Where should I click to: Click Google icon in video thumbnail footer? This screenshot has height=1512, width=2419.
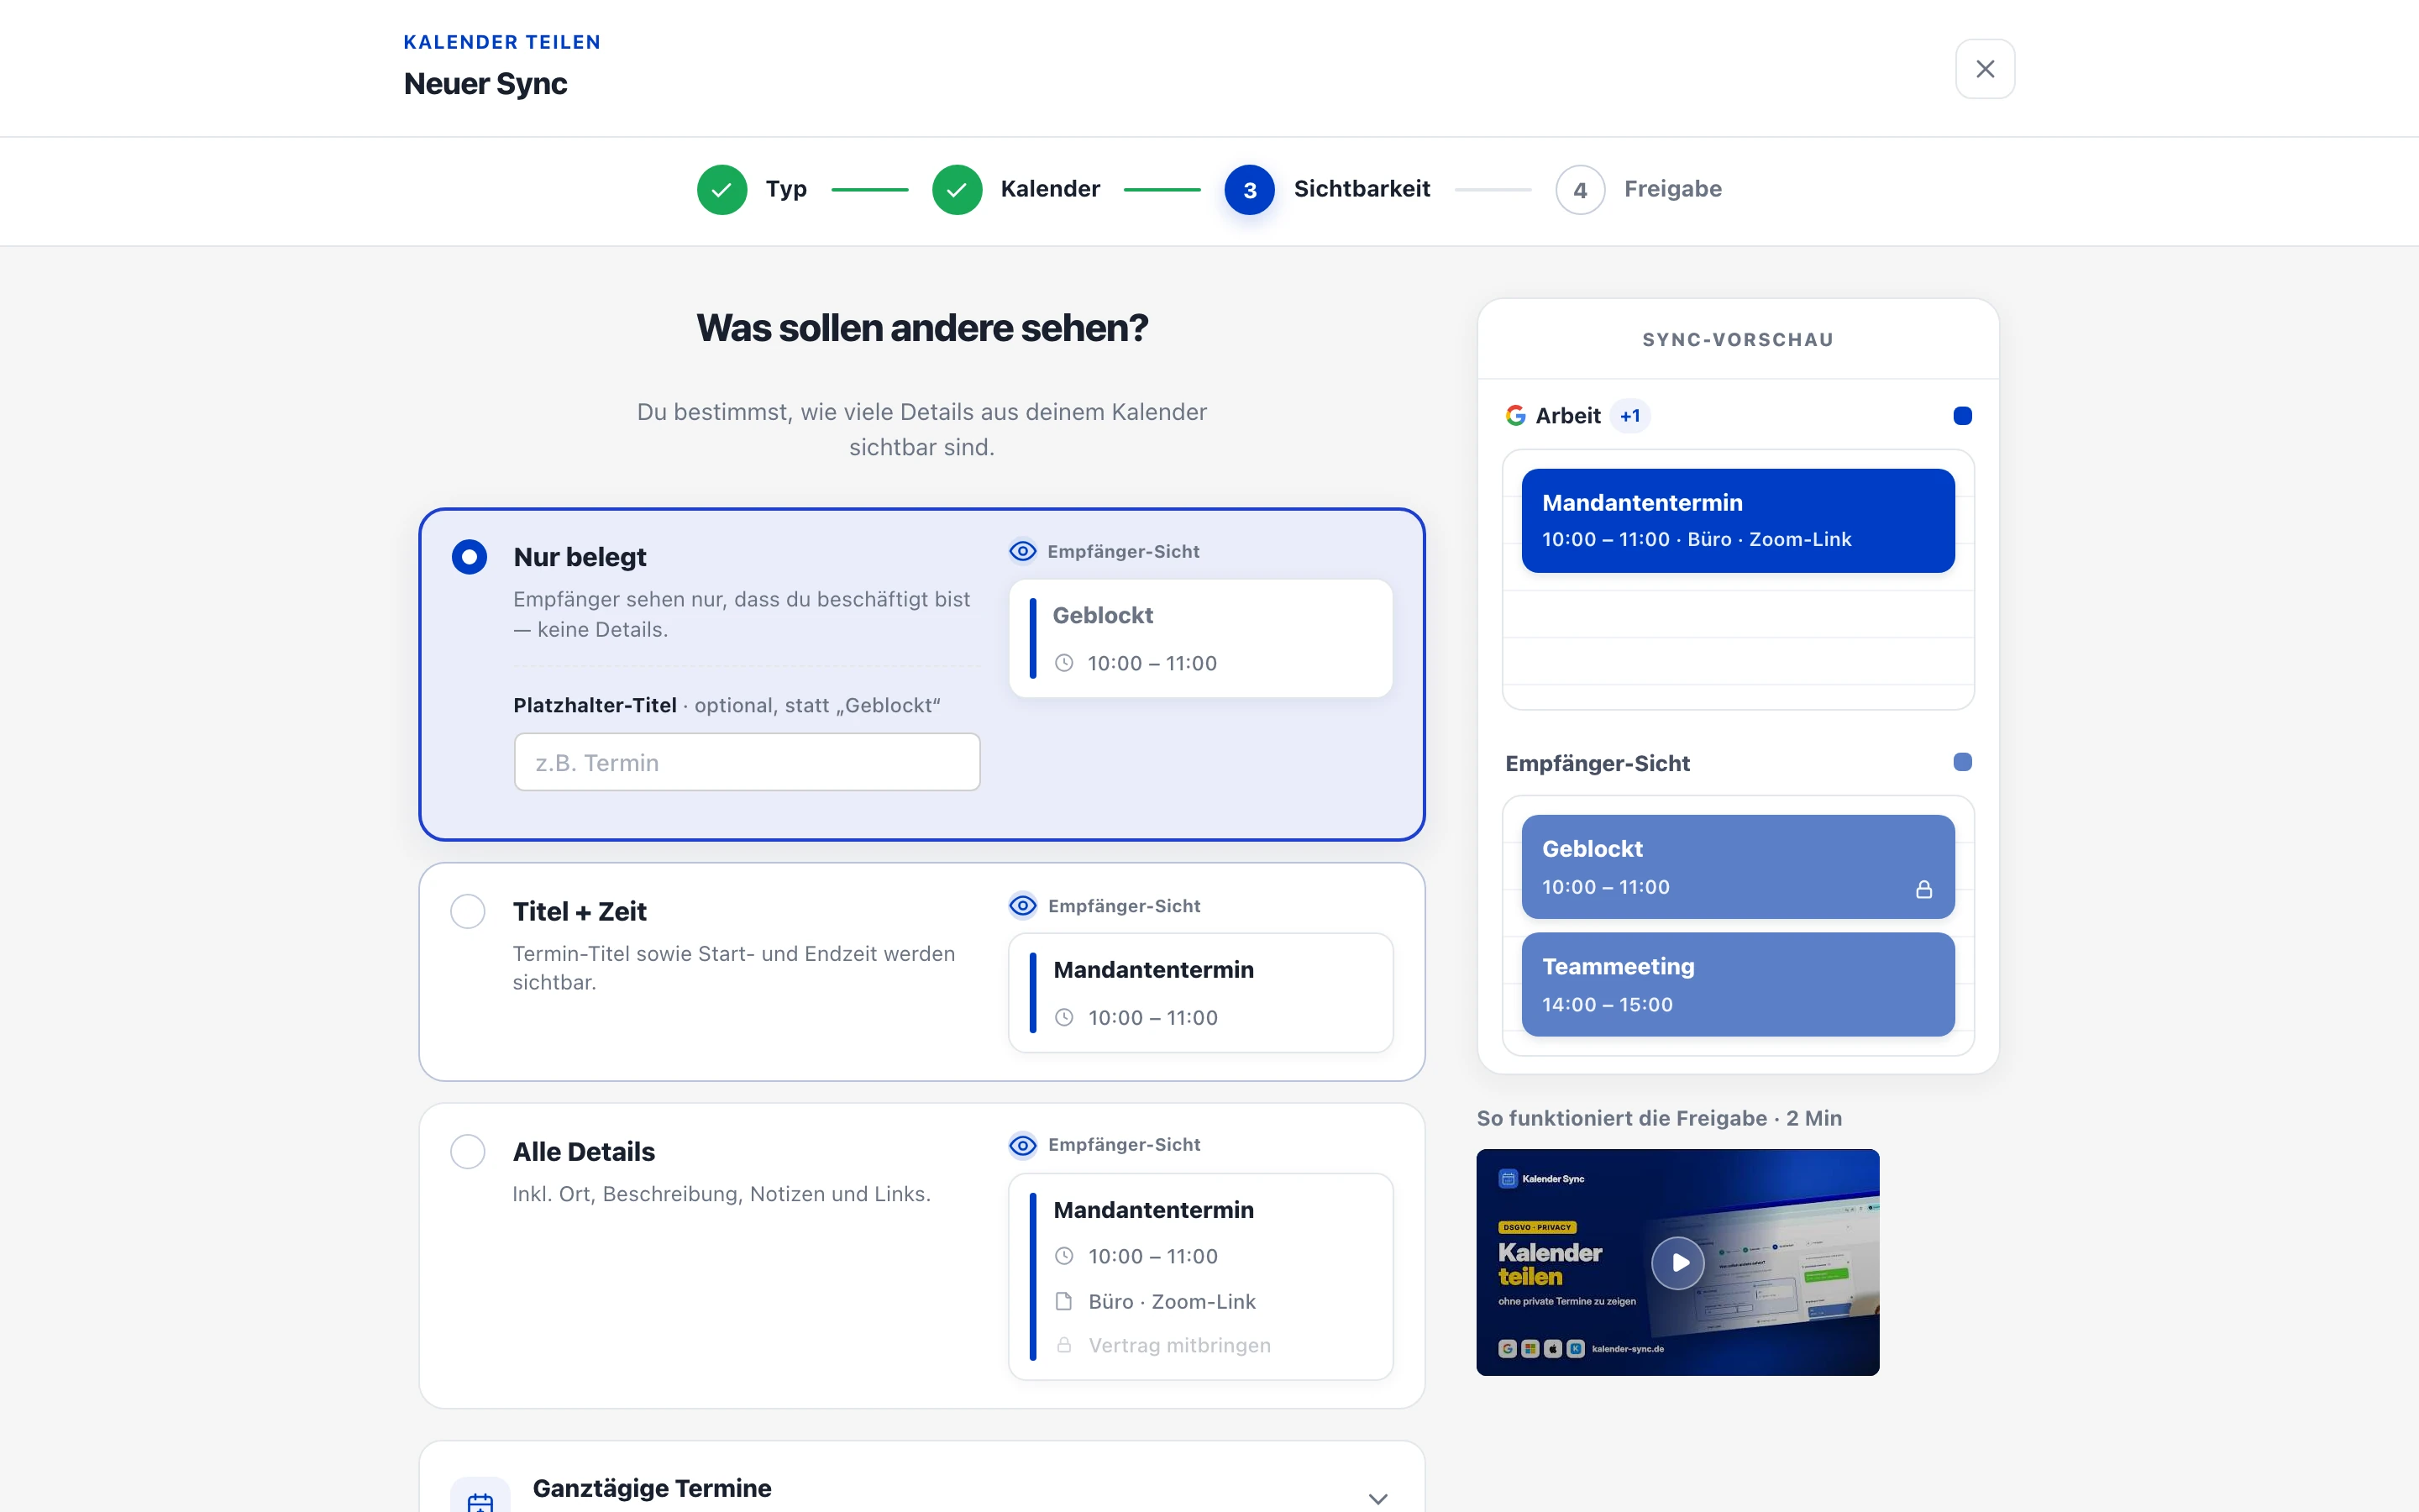click(1508, 1349)
